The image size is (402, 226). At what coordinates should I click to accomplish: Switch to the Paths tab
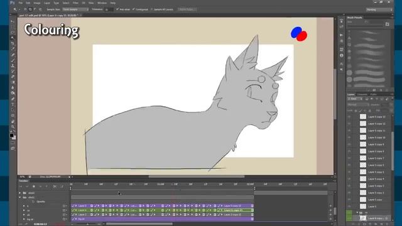[373, 94]
